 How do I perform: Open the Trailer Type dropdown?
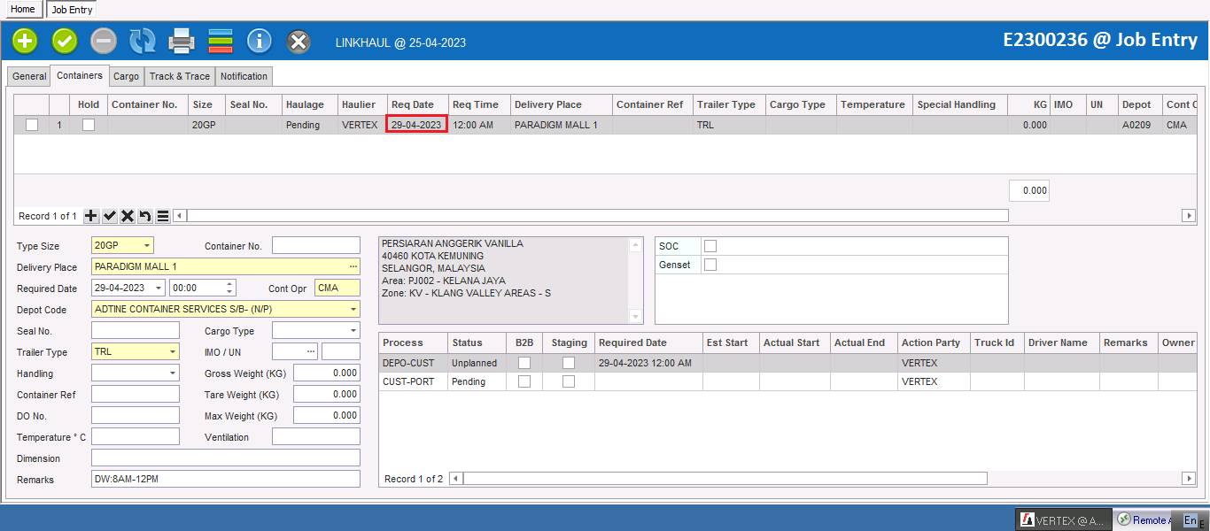coord(173,352)
